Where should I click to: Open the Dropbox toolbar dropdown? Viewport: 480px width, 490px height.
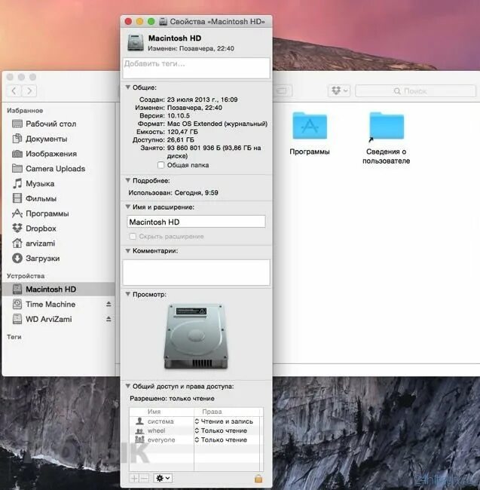(x=339, y=91)
